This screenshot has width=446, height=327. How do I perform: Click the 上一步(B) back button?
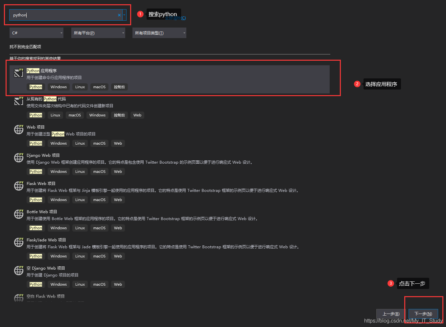tap(391, 314)
